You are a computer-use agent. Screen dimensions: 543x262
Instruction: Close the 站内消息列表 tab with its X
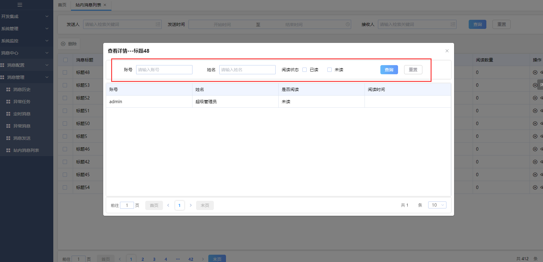coord(105,5)
